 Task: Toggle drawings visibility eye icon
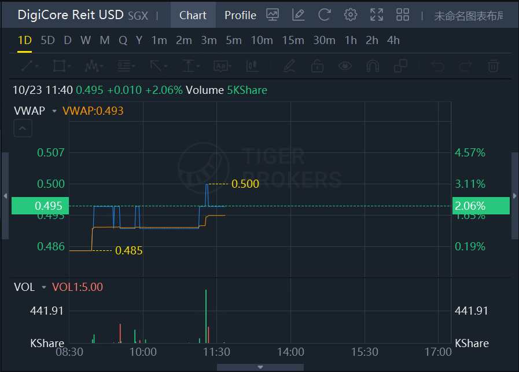click(x=345, y=66)
